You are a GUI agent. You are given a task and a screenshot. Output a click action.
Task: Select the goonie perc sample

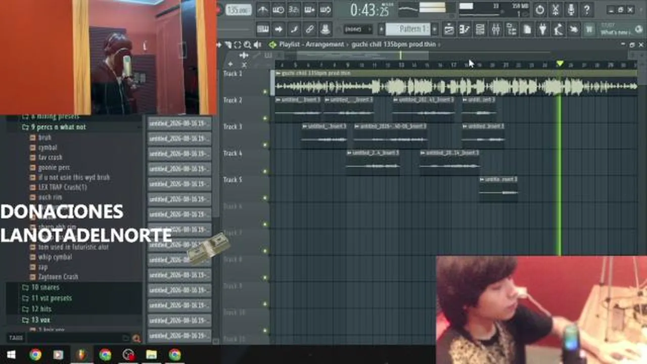pos(54,167)
